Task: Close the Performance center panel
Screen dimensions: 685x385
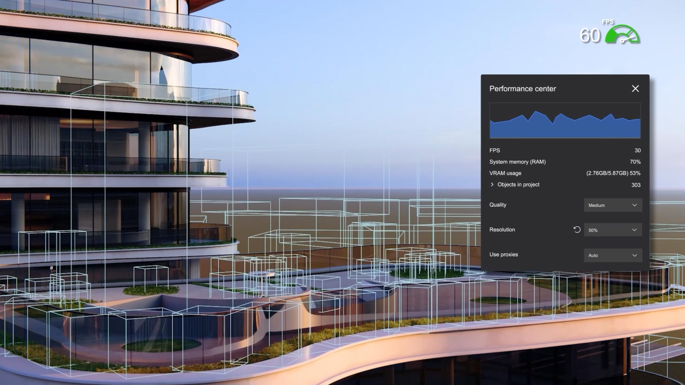Action: [635, 88]
